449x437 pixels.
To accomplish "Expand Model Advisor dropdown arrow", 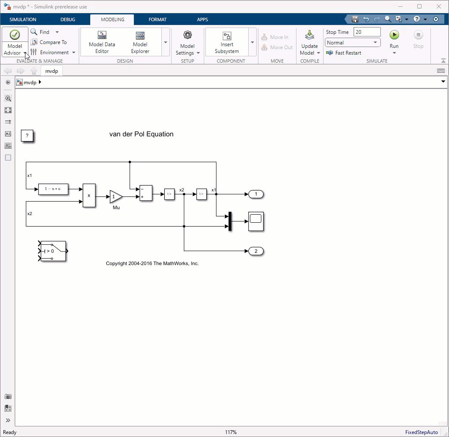I will [x=25, y=53].
